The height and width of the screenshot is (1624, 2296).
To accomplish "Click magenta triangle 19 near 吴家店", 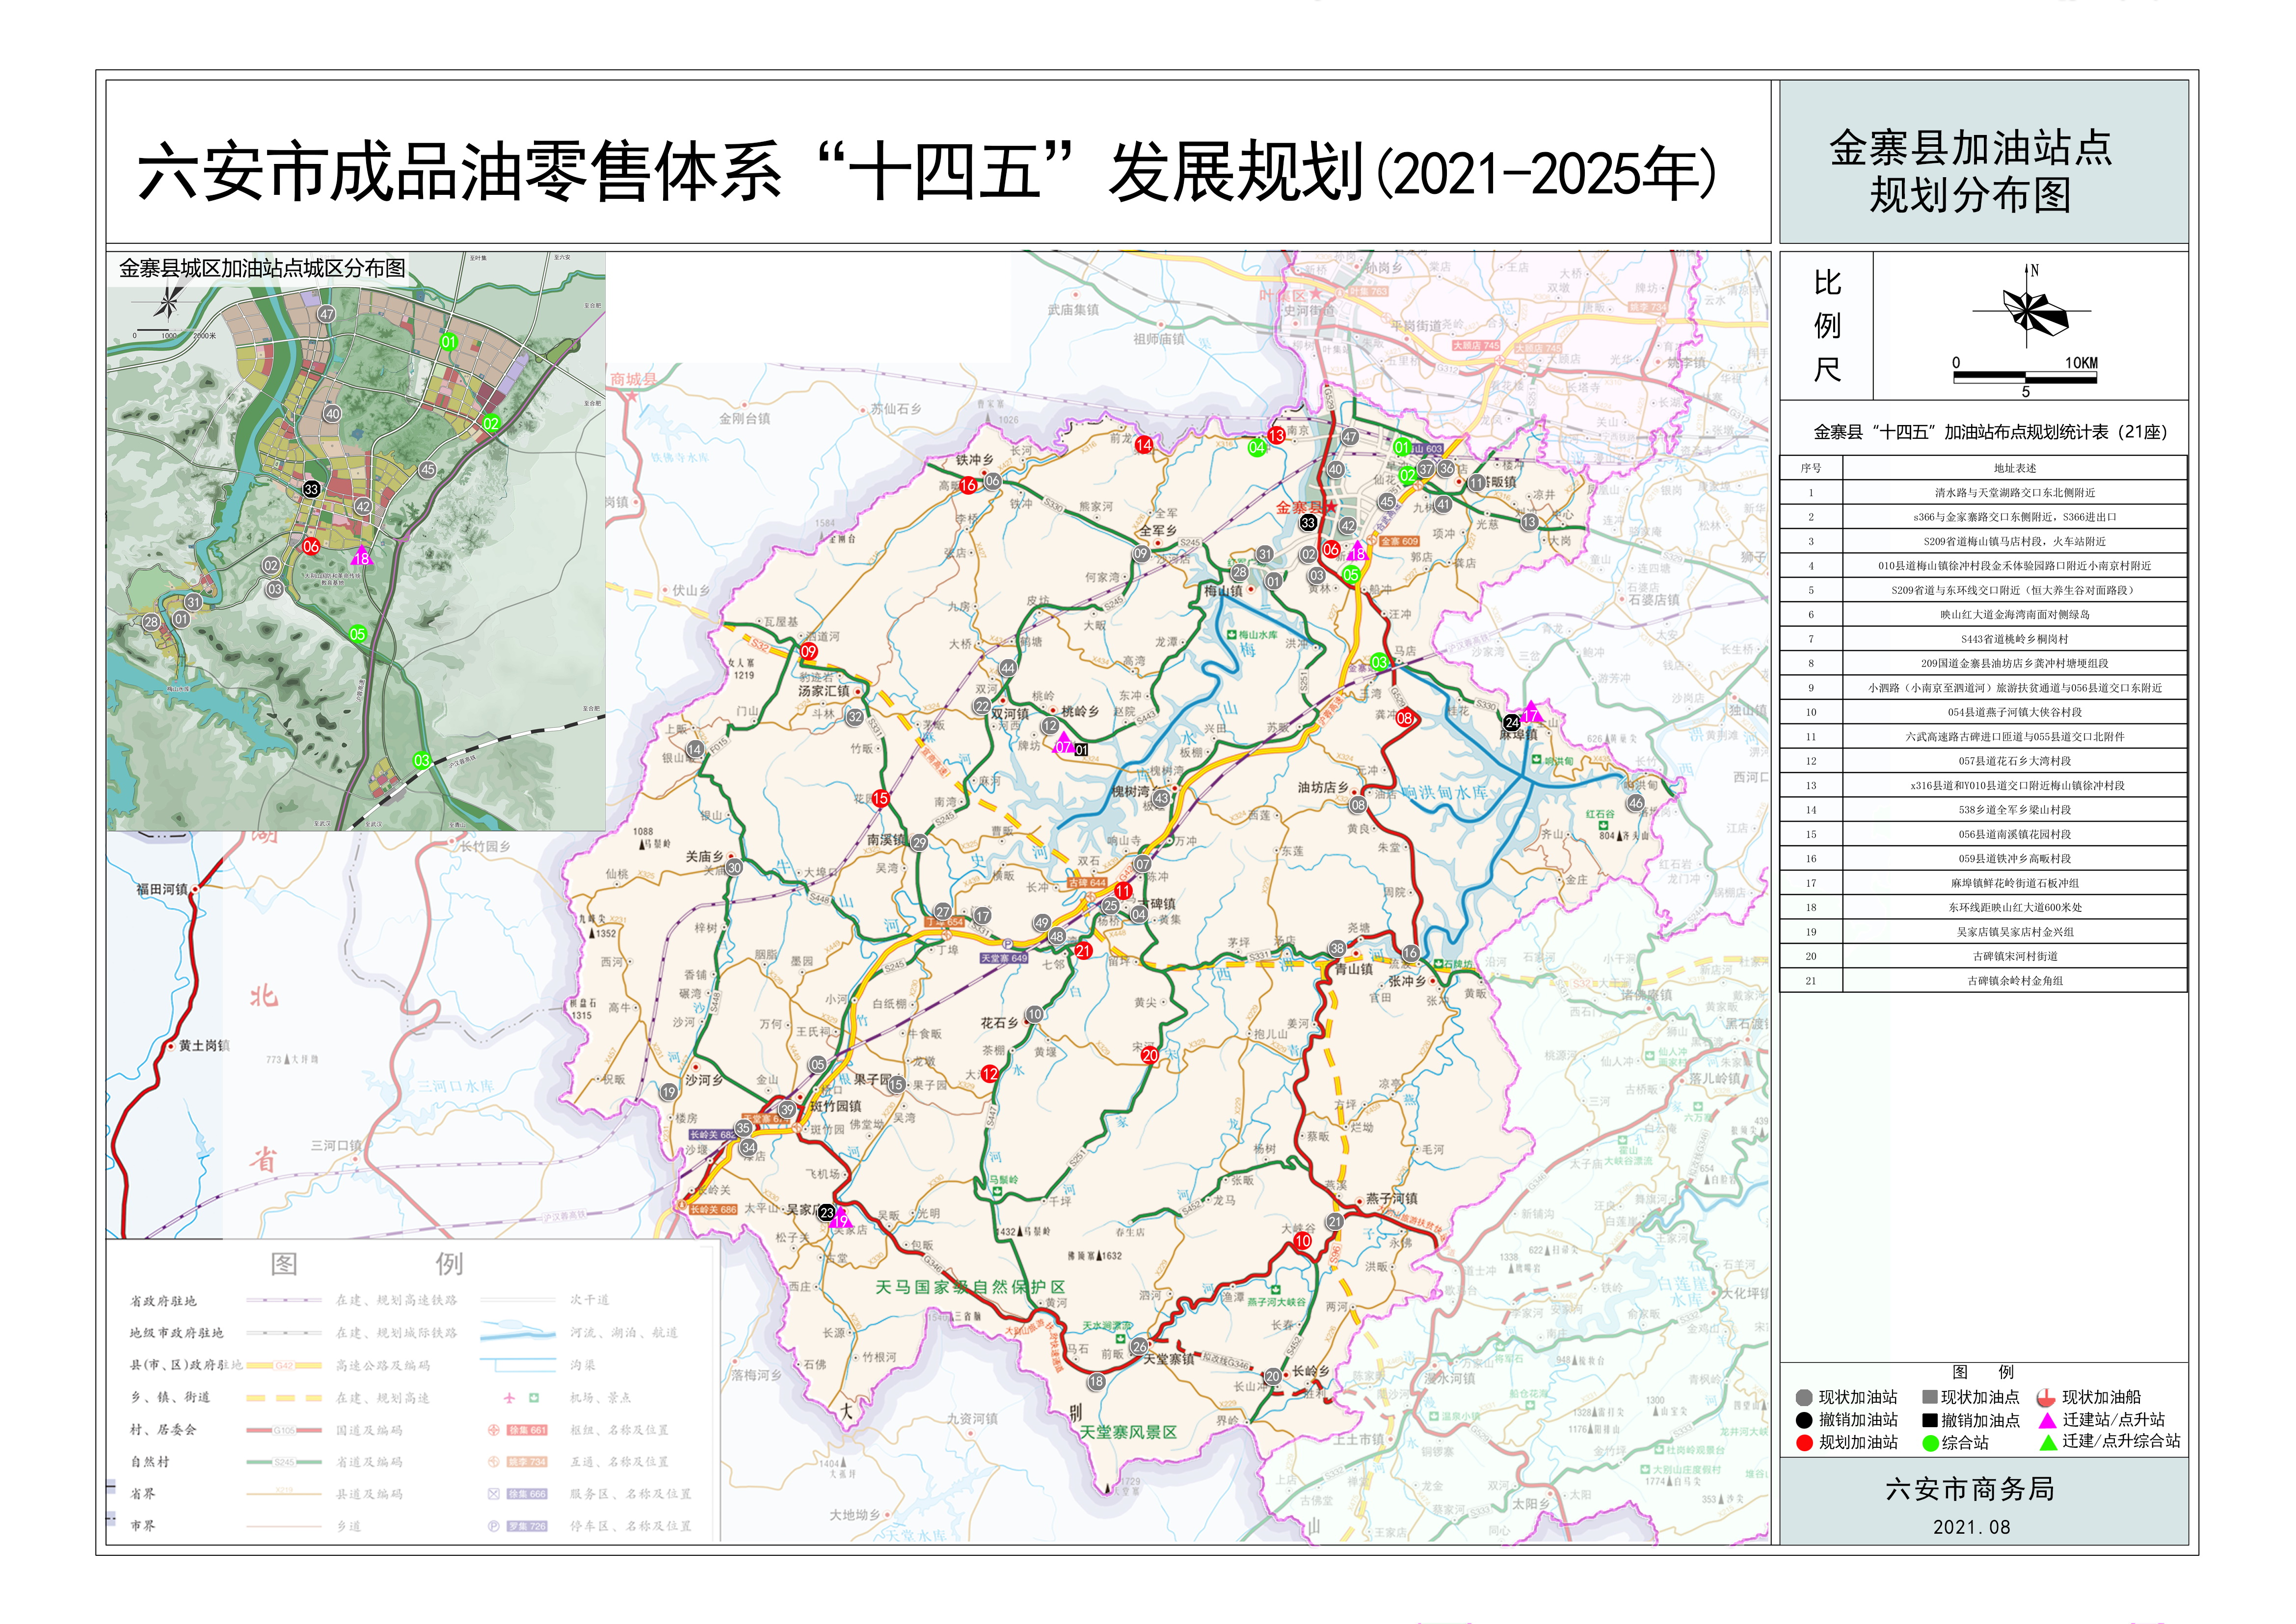I will [x=841, y=1218].
